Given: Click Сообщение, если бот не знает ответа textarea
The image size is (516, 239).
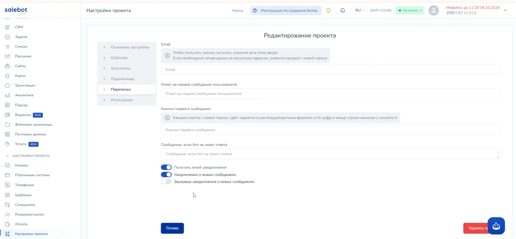Looking at the screenshot, I should (x=330, y=154).
